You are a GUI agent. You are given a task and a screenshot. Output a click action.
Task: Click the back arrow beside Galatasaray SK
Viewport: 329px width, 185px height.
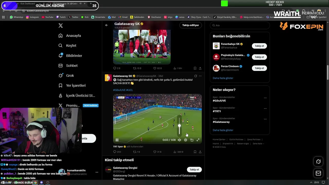(x=106, y=25)
